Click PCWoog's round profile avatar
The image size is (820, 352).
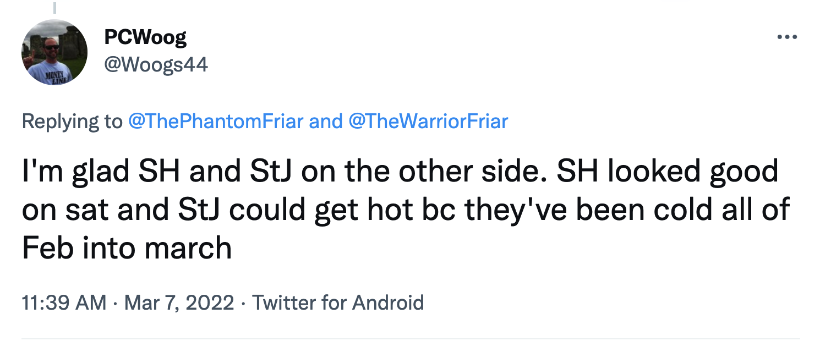coord(54,52)
